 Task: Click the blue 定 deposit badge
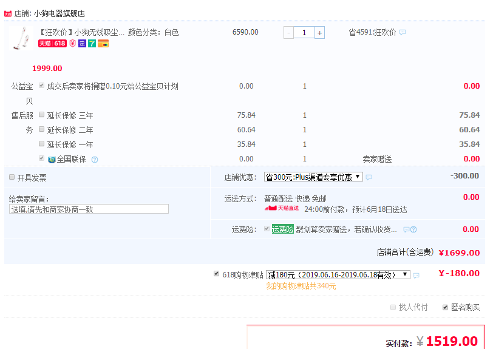[x=82, y=43]
